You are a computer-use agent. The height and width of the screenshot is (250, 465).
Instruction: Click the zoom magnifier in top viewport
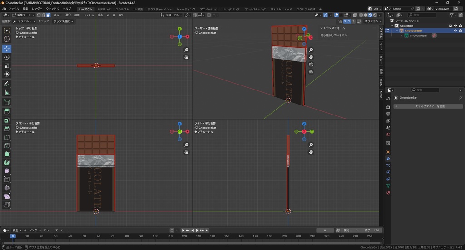[187, 50]
